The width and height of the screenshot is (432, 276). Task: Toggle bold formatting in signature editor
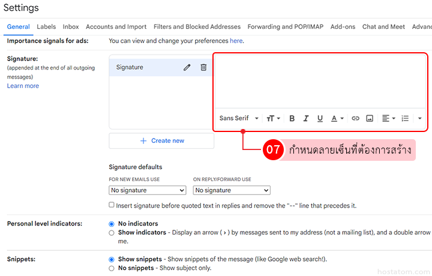click(x=292, y=118)
